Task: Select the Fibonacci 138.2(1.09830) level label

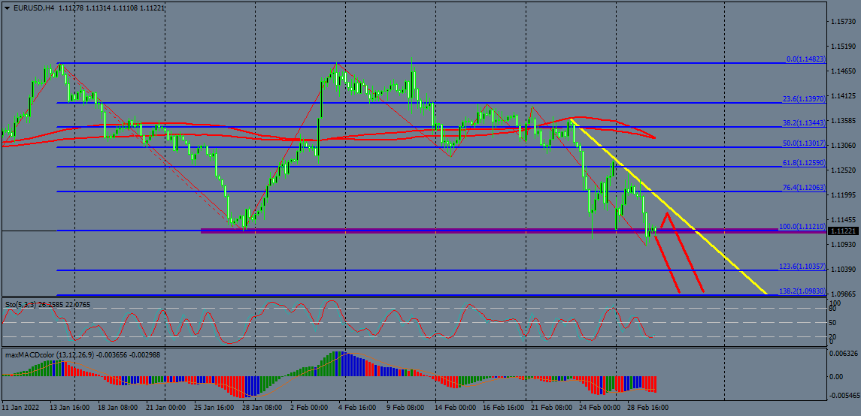Action: (802, 291)
